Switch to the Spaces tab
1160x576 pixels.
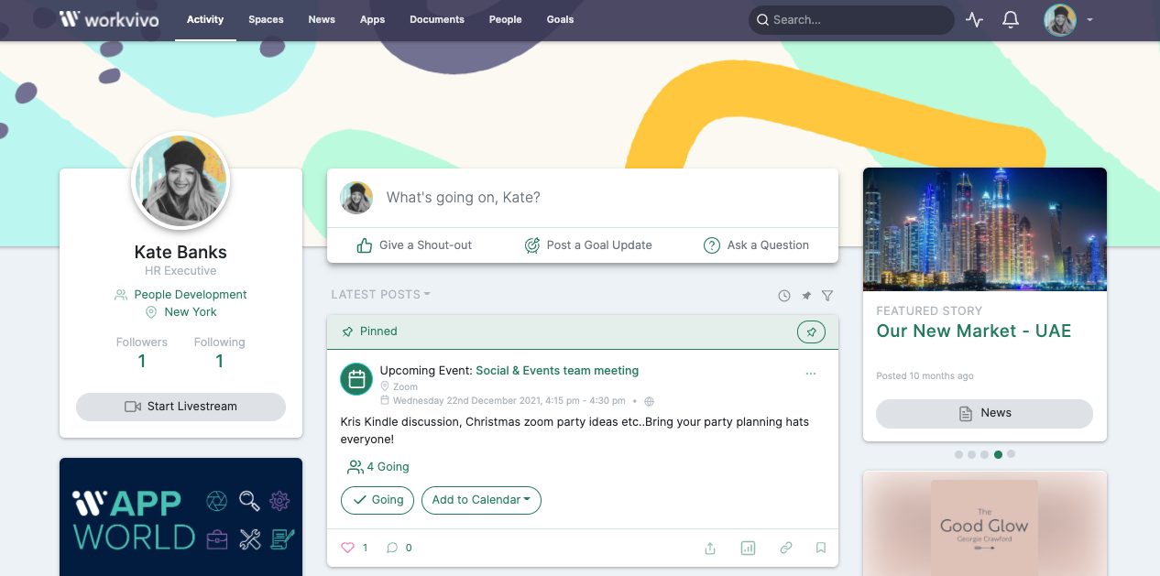tap(266, 19)
